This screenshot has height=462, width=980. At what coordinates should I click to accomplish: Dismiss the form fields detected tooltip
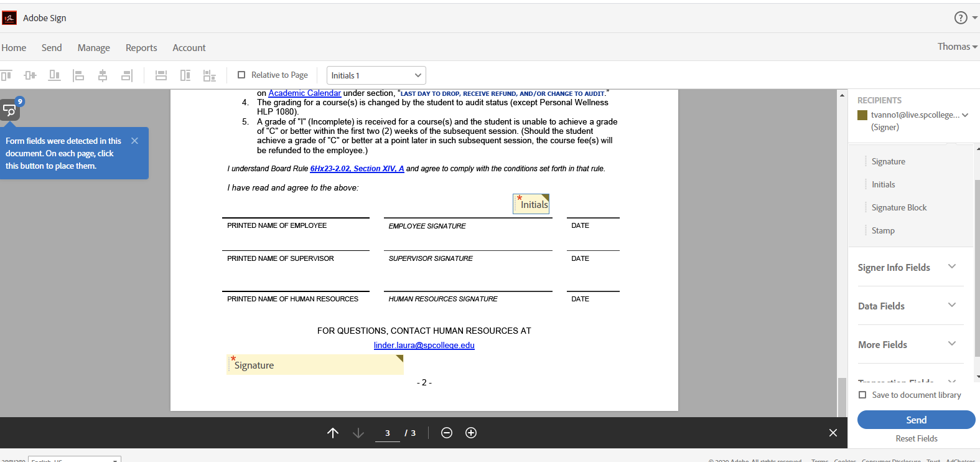[x=134, y=141]
